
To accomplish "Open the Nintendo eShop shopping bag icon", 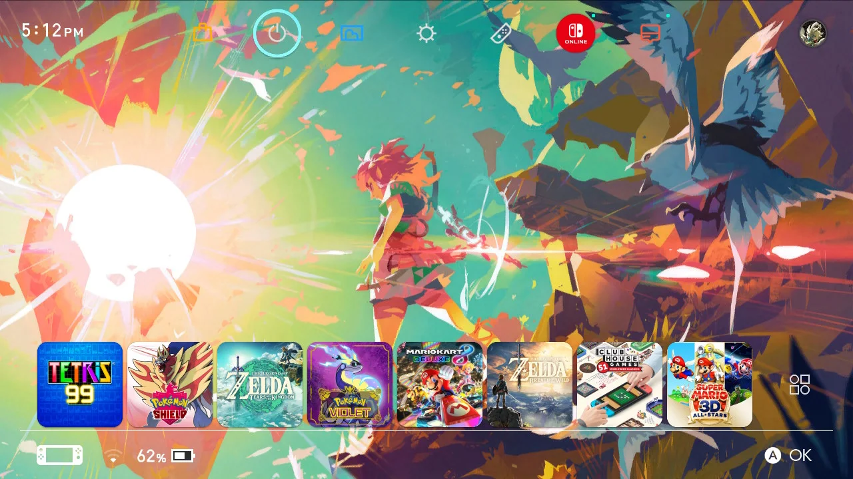I will click(203, 33).
